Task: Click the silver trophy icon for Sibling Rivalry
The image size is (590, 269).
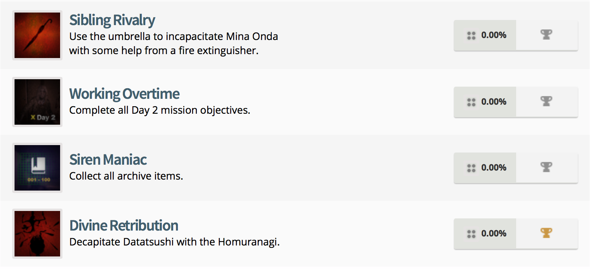Action: tap(546, 35)
